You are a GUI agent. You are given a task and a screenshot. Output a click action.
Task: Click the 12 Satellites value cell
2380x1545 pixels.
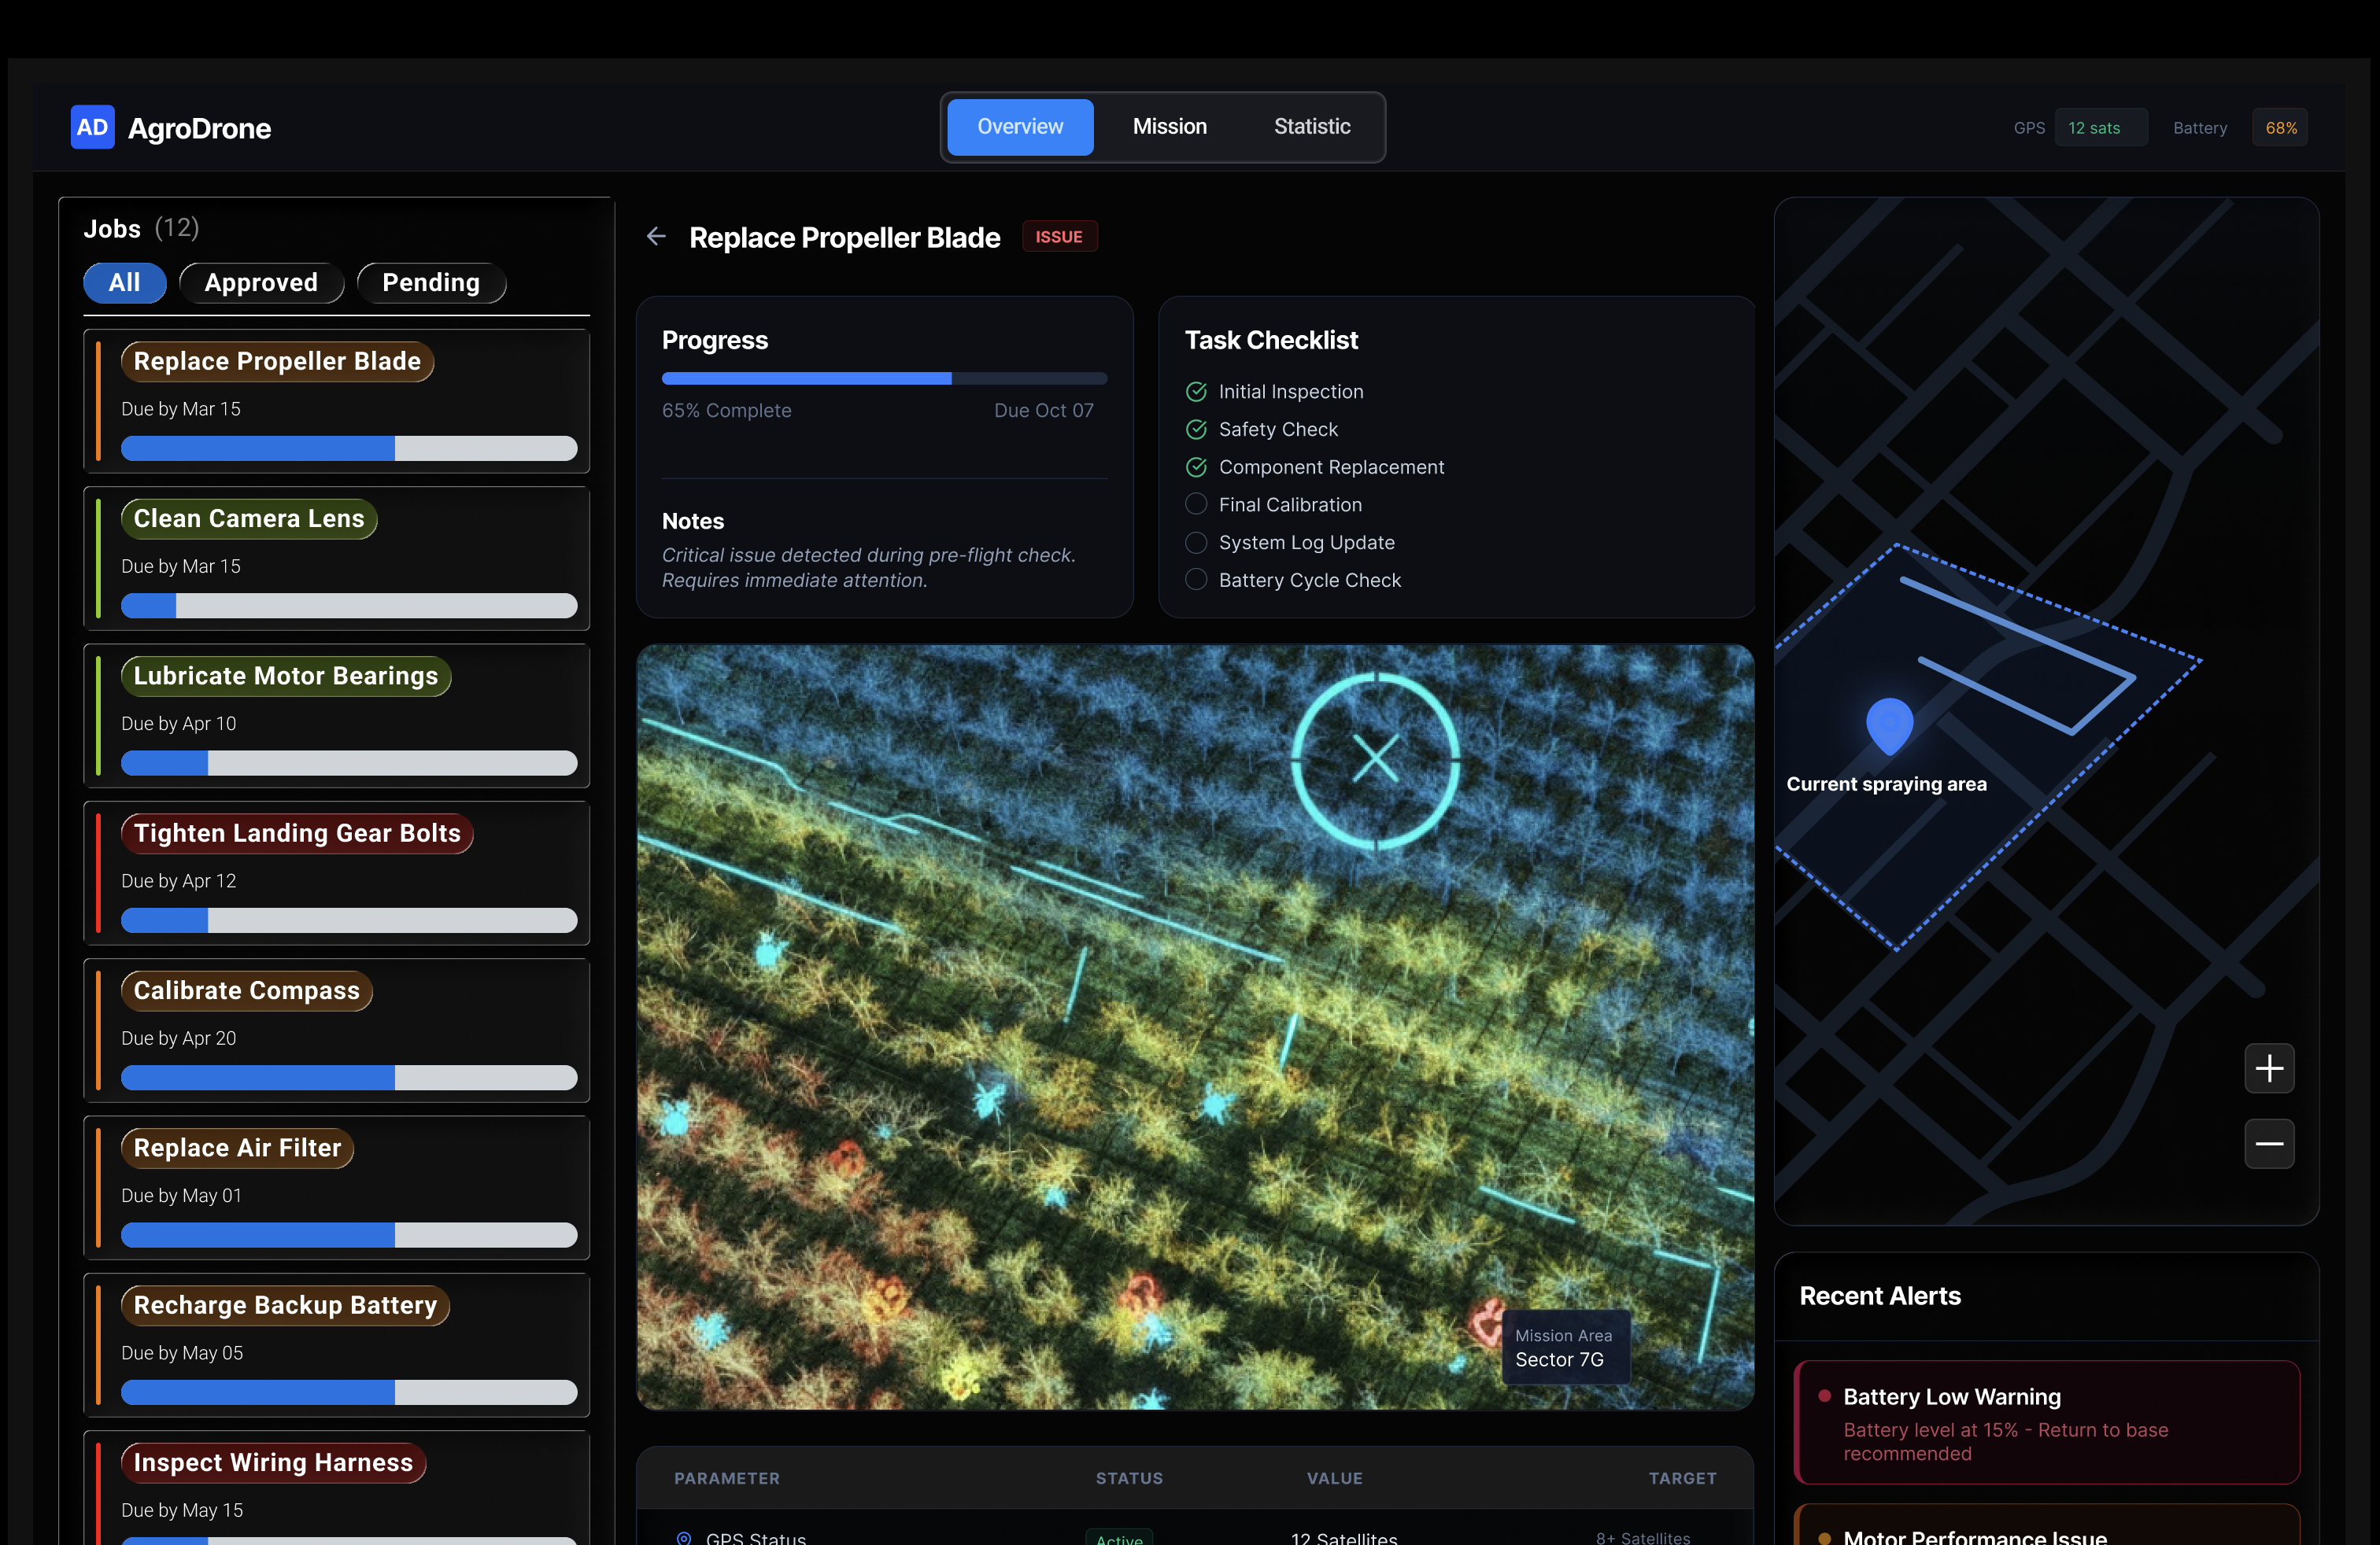point(1343,1538)
